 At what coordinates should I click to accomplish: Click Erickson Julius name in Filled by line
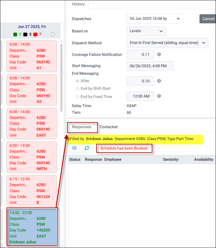[99, 139]
